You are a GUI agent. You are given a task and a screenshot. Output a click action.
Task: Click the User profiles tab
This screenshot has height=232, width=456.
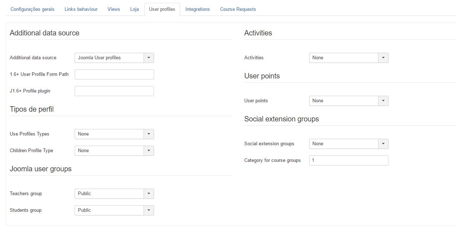[162, 9]
